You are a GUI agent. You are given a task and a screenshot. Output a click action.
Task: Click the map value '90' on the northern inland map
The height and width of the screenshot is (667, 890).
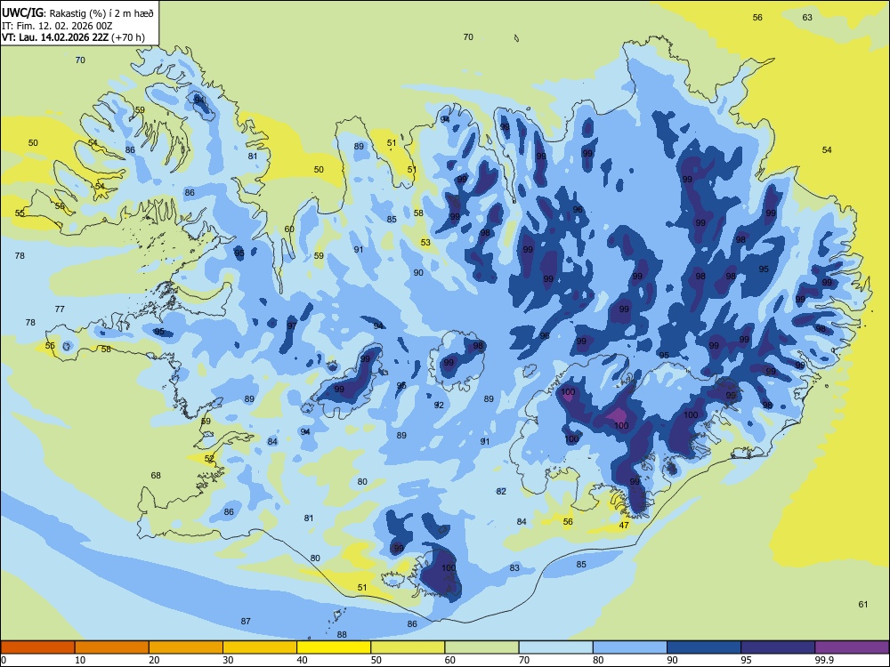[x=418, y=273]
